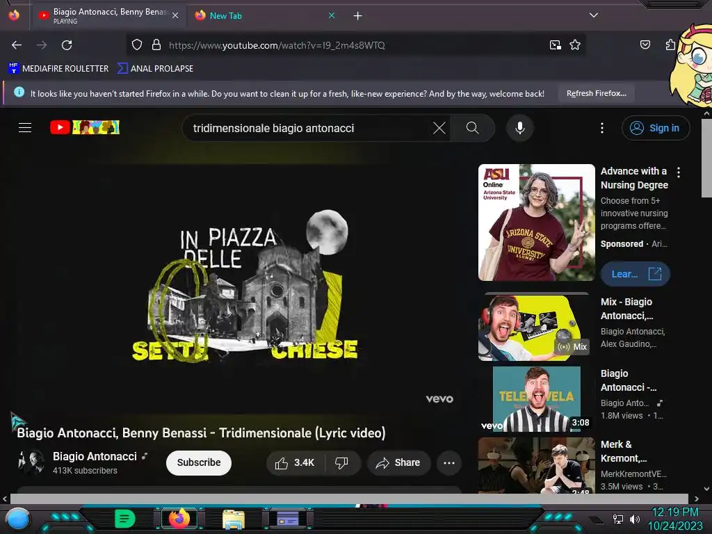This screenshot has width=712, height=534.
Task: Switch to the Biagio Antonacci YouTube tab
Action: coord(108,15)
